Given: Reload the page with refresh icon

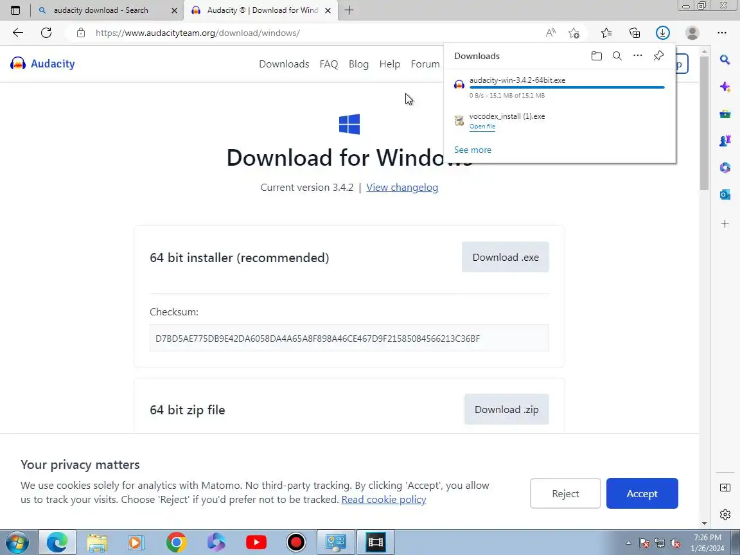Looking at the screenshot, I should coord(46,33).
